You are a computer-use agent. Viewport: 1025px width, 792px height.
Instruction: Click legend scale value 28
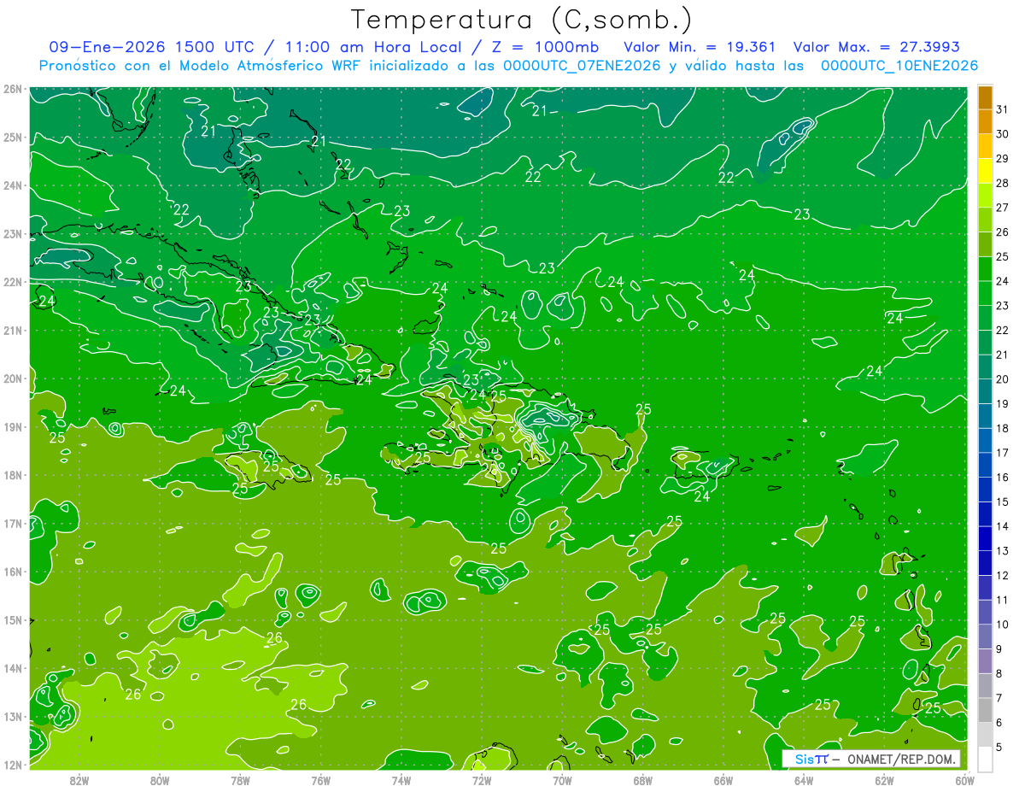click(x=1003, y=183)
